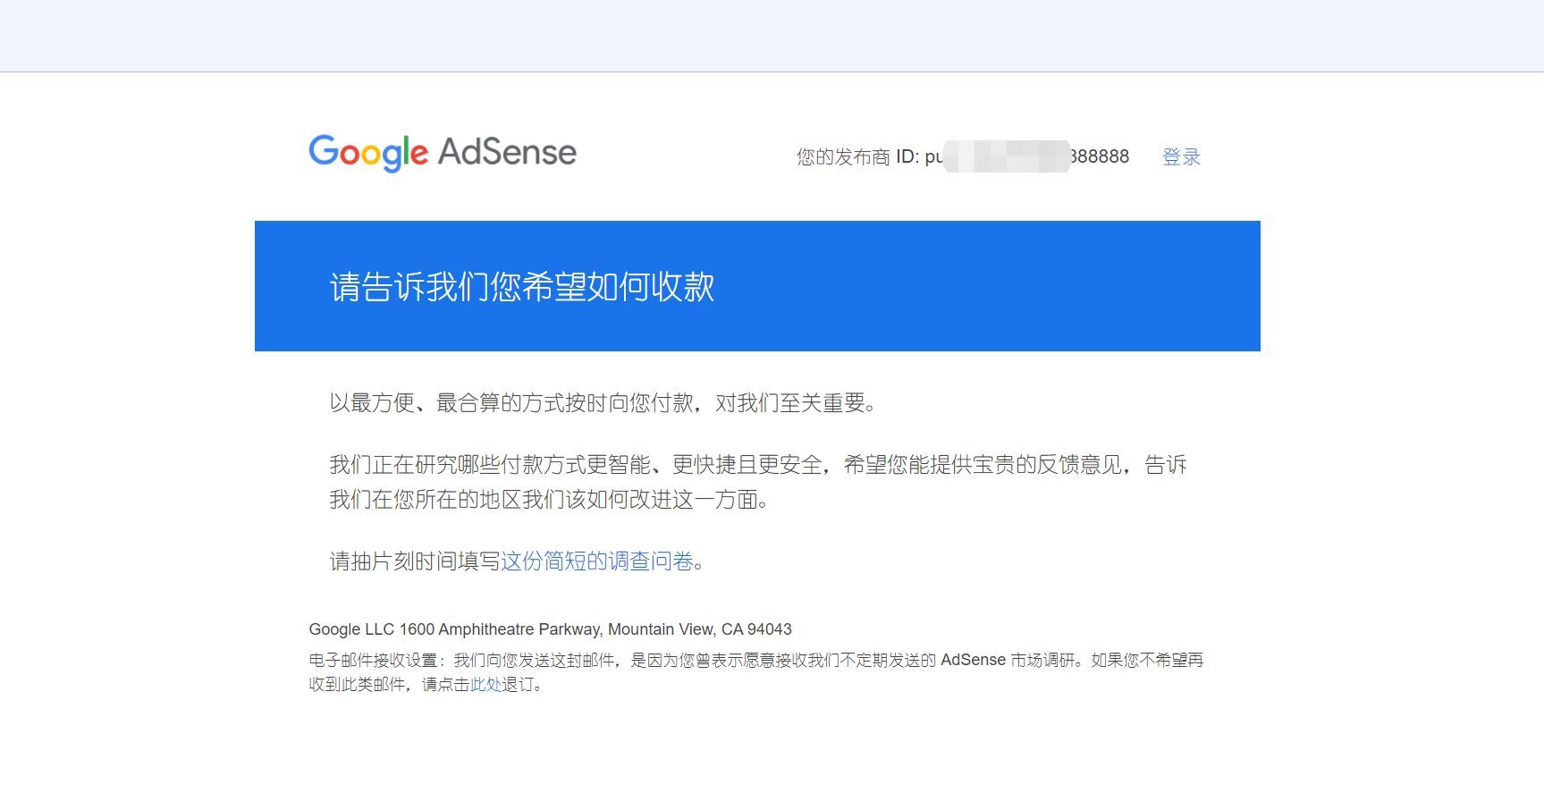Click the 电子邮件接收设置 footer notice
The width and height of the screenshot is (1544, 793).
(756, 672)
